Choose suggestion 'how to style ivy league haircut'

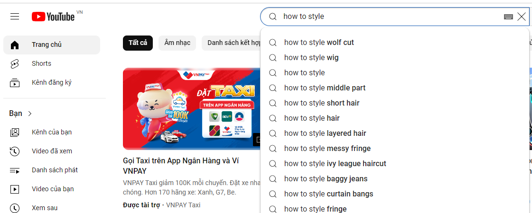point(394,164)
